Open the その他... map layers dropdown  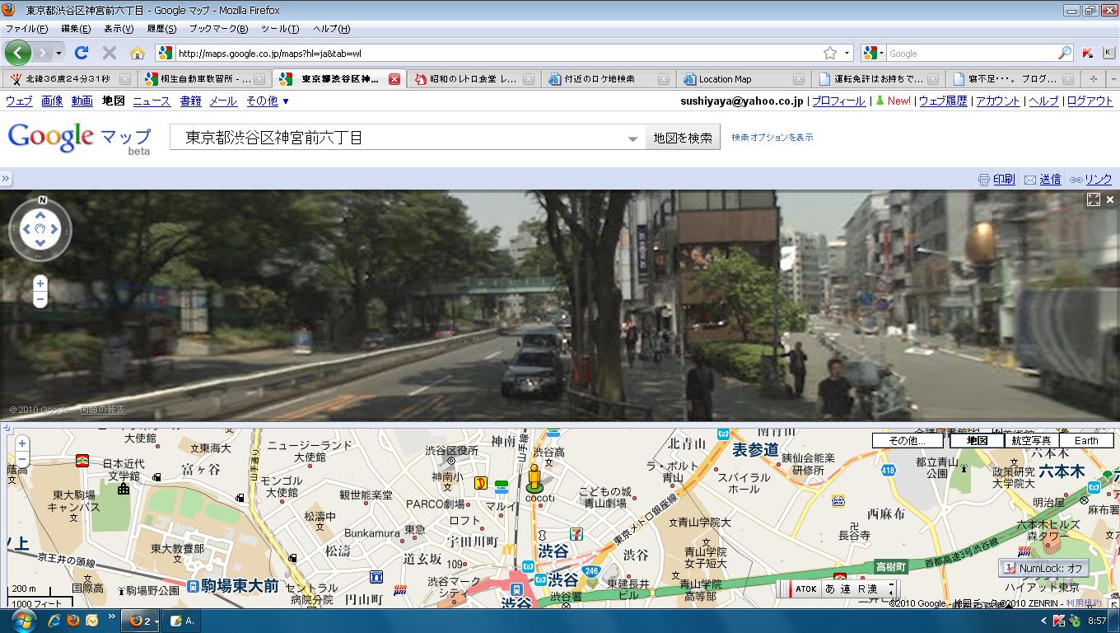[x=908, y=440]
